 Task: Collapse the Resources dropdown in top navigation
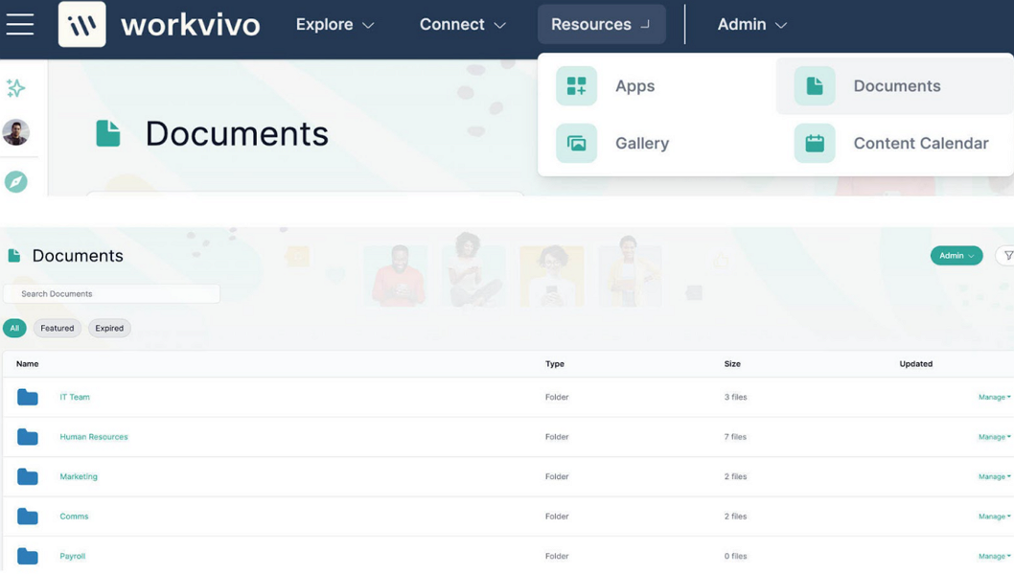[x=602, y=25]
